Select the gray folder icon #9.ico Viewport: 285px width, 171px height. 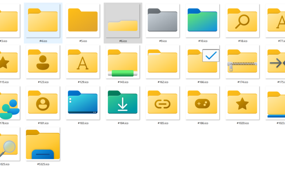pyautogui.click(x=163, y=21)
